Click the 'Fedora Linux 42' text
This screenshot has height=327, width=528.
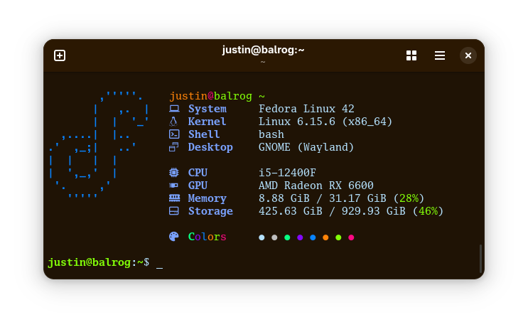click(306, 109)
